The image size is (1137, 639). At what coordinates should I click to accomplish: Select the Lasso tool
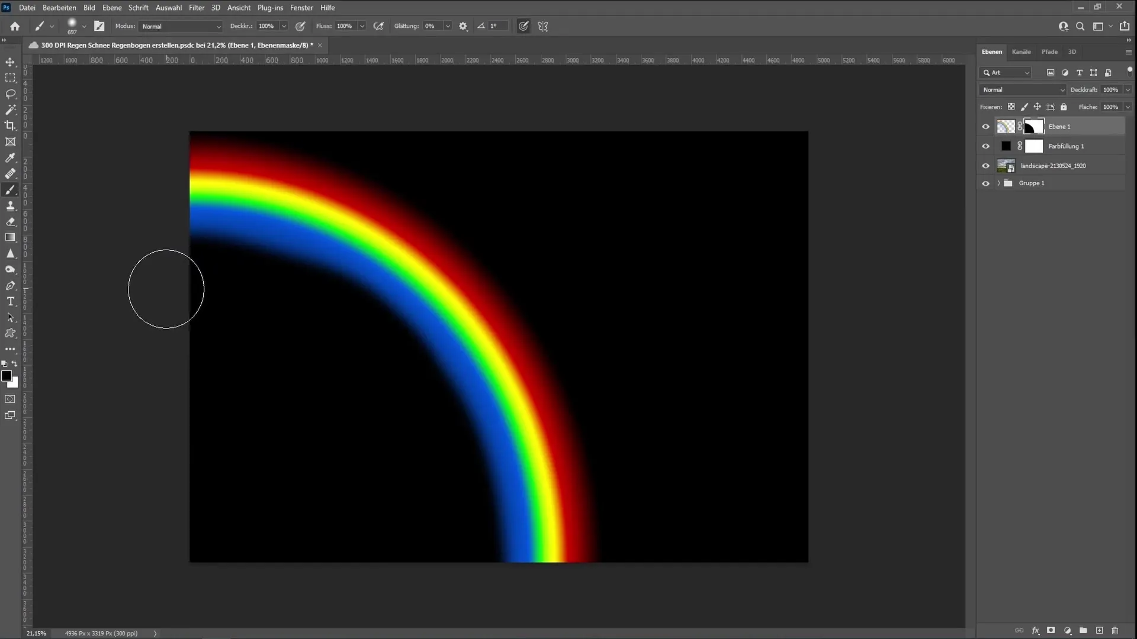pyautogui.click(x=11, y=93)
